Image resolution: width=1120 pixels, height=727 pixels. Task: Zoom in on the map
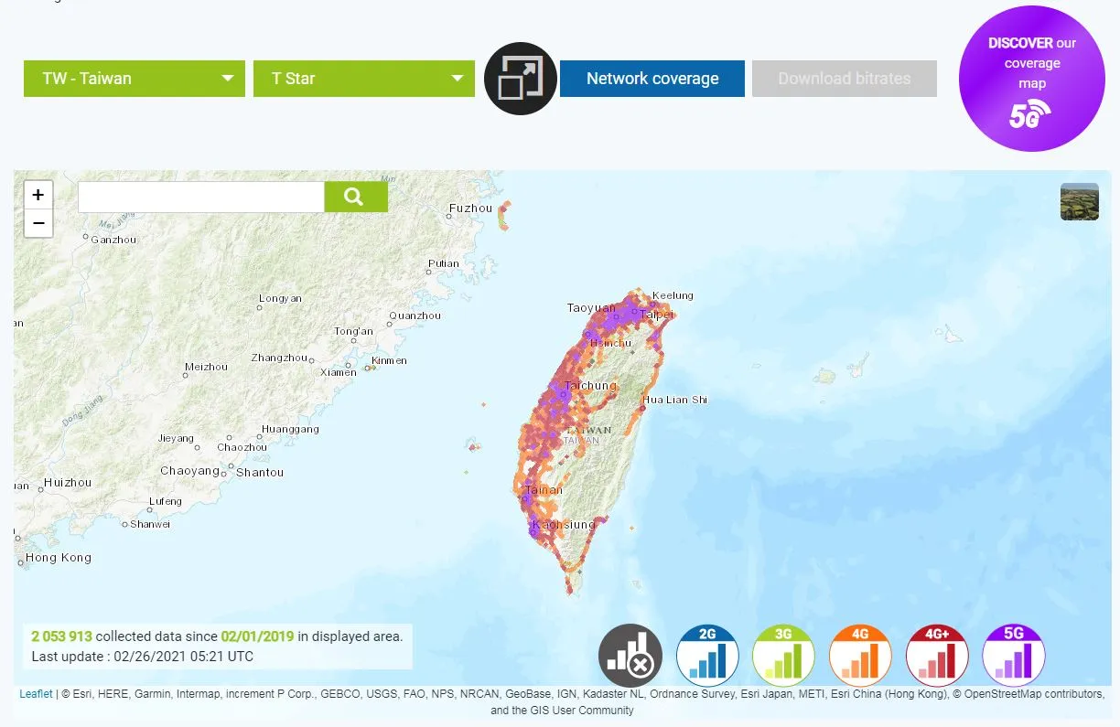pyautogui.click(x=38, y=195)
